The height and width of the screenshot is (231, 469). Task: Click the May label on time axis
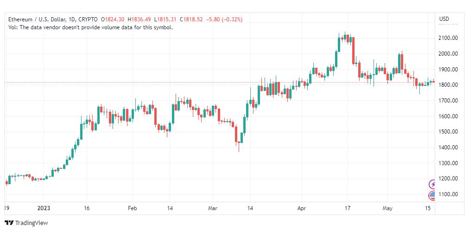click(x=387, y=208)
